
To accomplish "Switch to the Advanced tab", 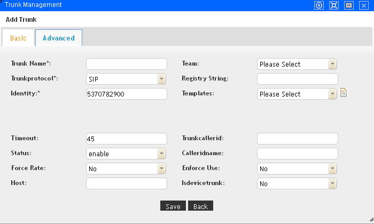I will point(59,38).
